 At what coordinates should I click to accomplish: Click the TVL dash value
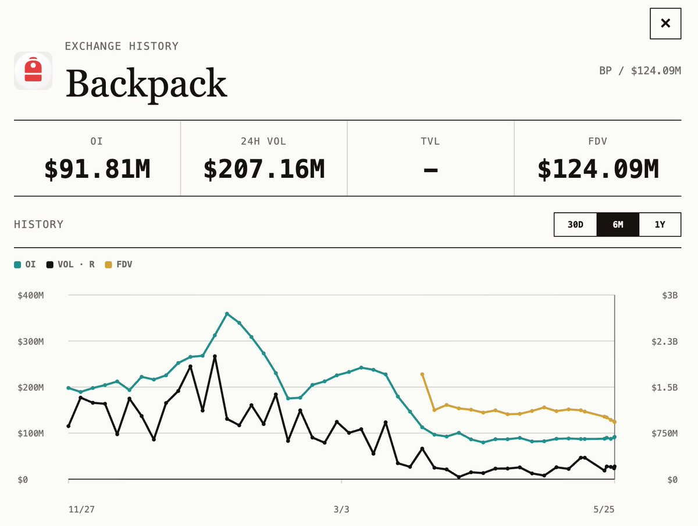point(430,170)
